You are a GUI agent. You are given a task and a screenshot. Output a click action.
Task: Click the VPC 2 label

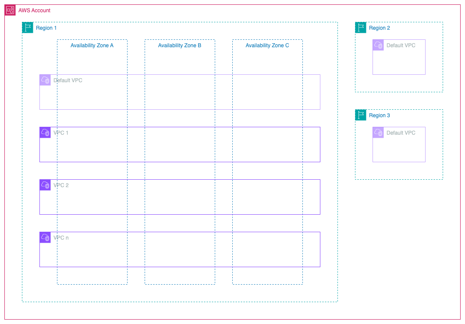click(x=61, y=185)
